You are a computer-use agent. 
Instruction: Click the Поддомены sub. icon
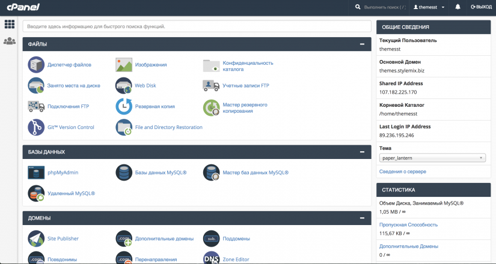211,238
